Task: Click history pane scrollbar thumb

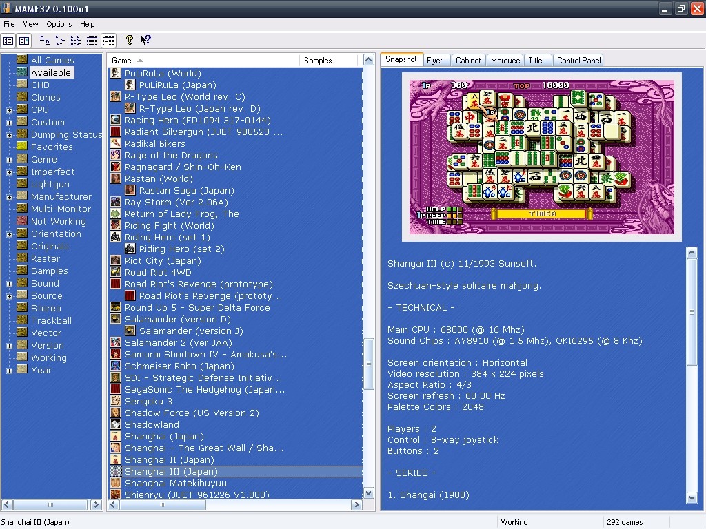Action: click(x=692, y=312)
